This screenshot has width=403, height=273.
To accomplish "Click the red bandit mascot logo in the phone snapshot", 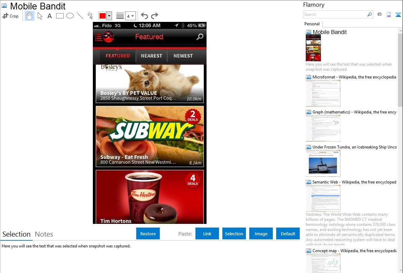I will coord(108,37).
